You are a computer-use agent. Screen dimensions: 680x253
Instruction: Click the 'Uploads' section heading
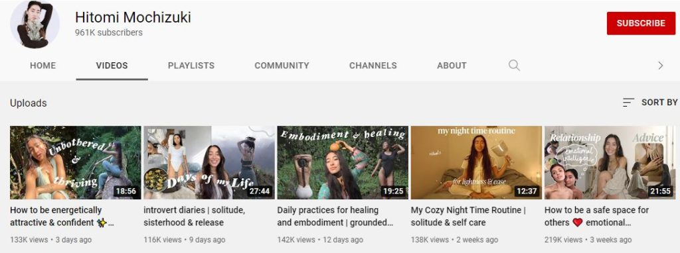[28, 103]
